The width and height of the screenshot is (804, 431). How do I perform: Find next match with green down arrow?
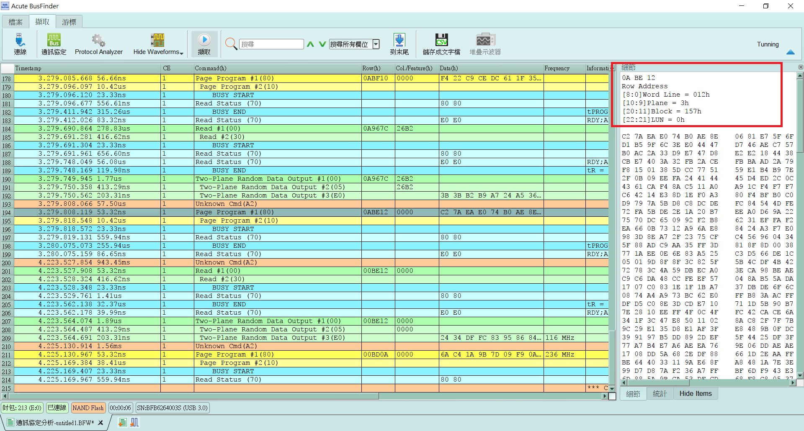pyautogui.click(x=322, y=44)
